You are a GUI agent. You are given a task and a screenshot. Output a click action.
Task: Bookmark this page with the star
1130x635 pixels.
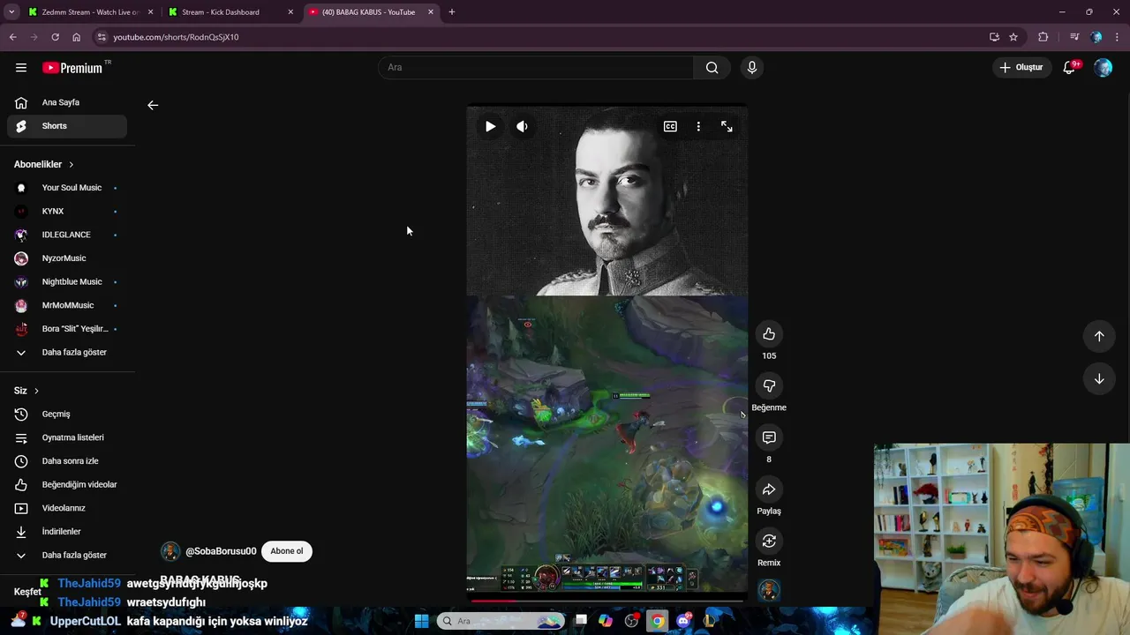(1013, 37)
